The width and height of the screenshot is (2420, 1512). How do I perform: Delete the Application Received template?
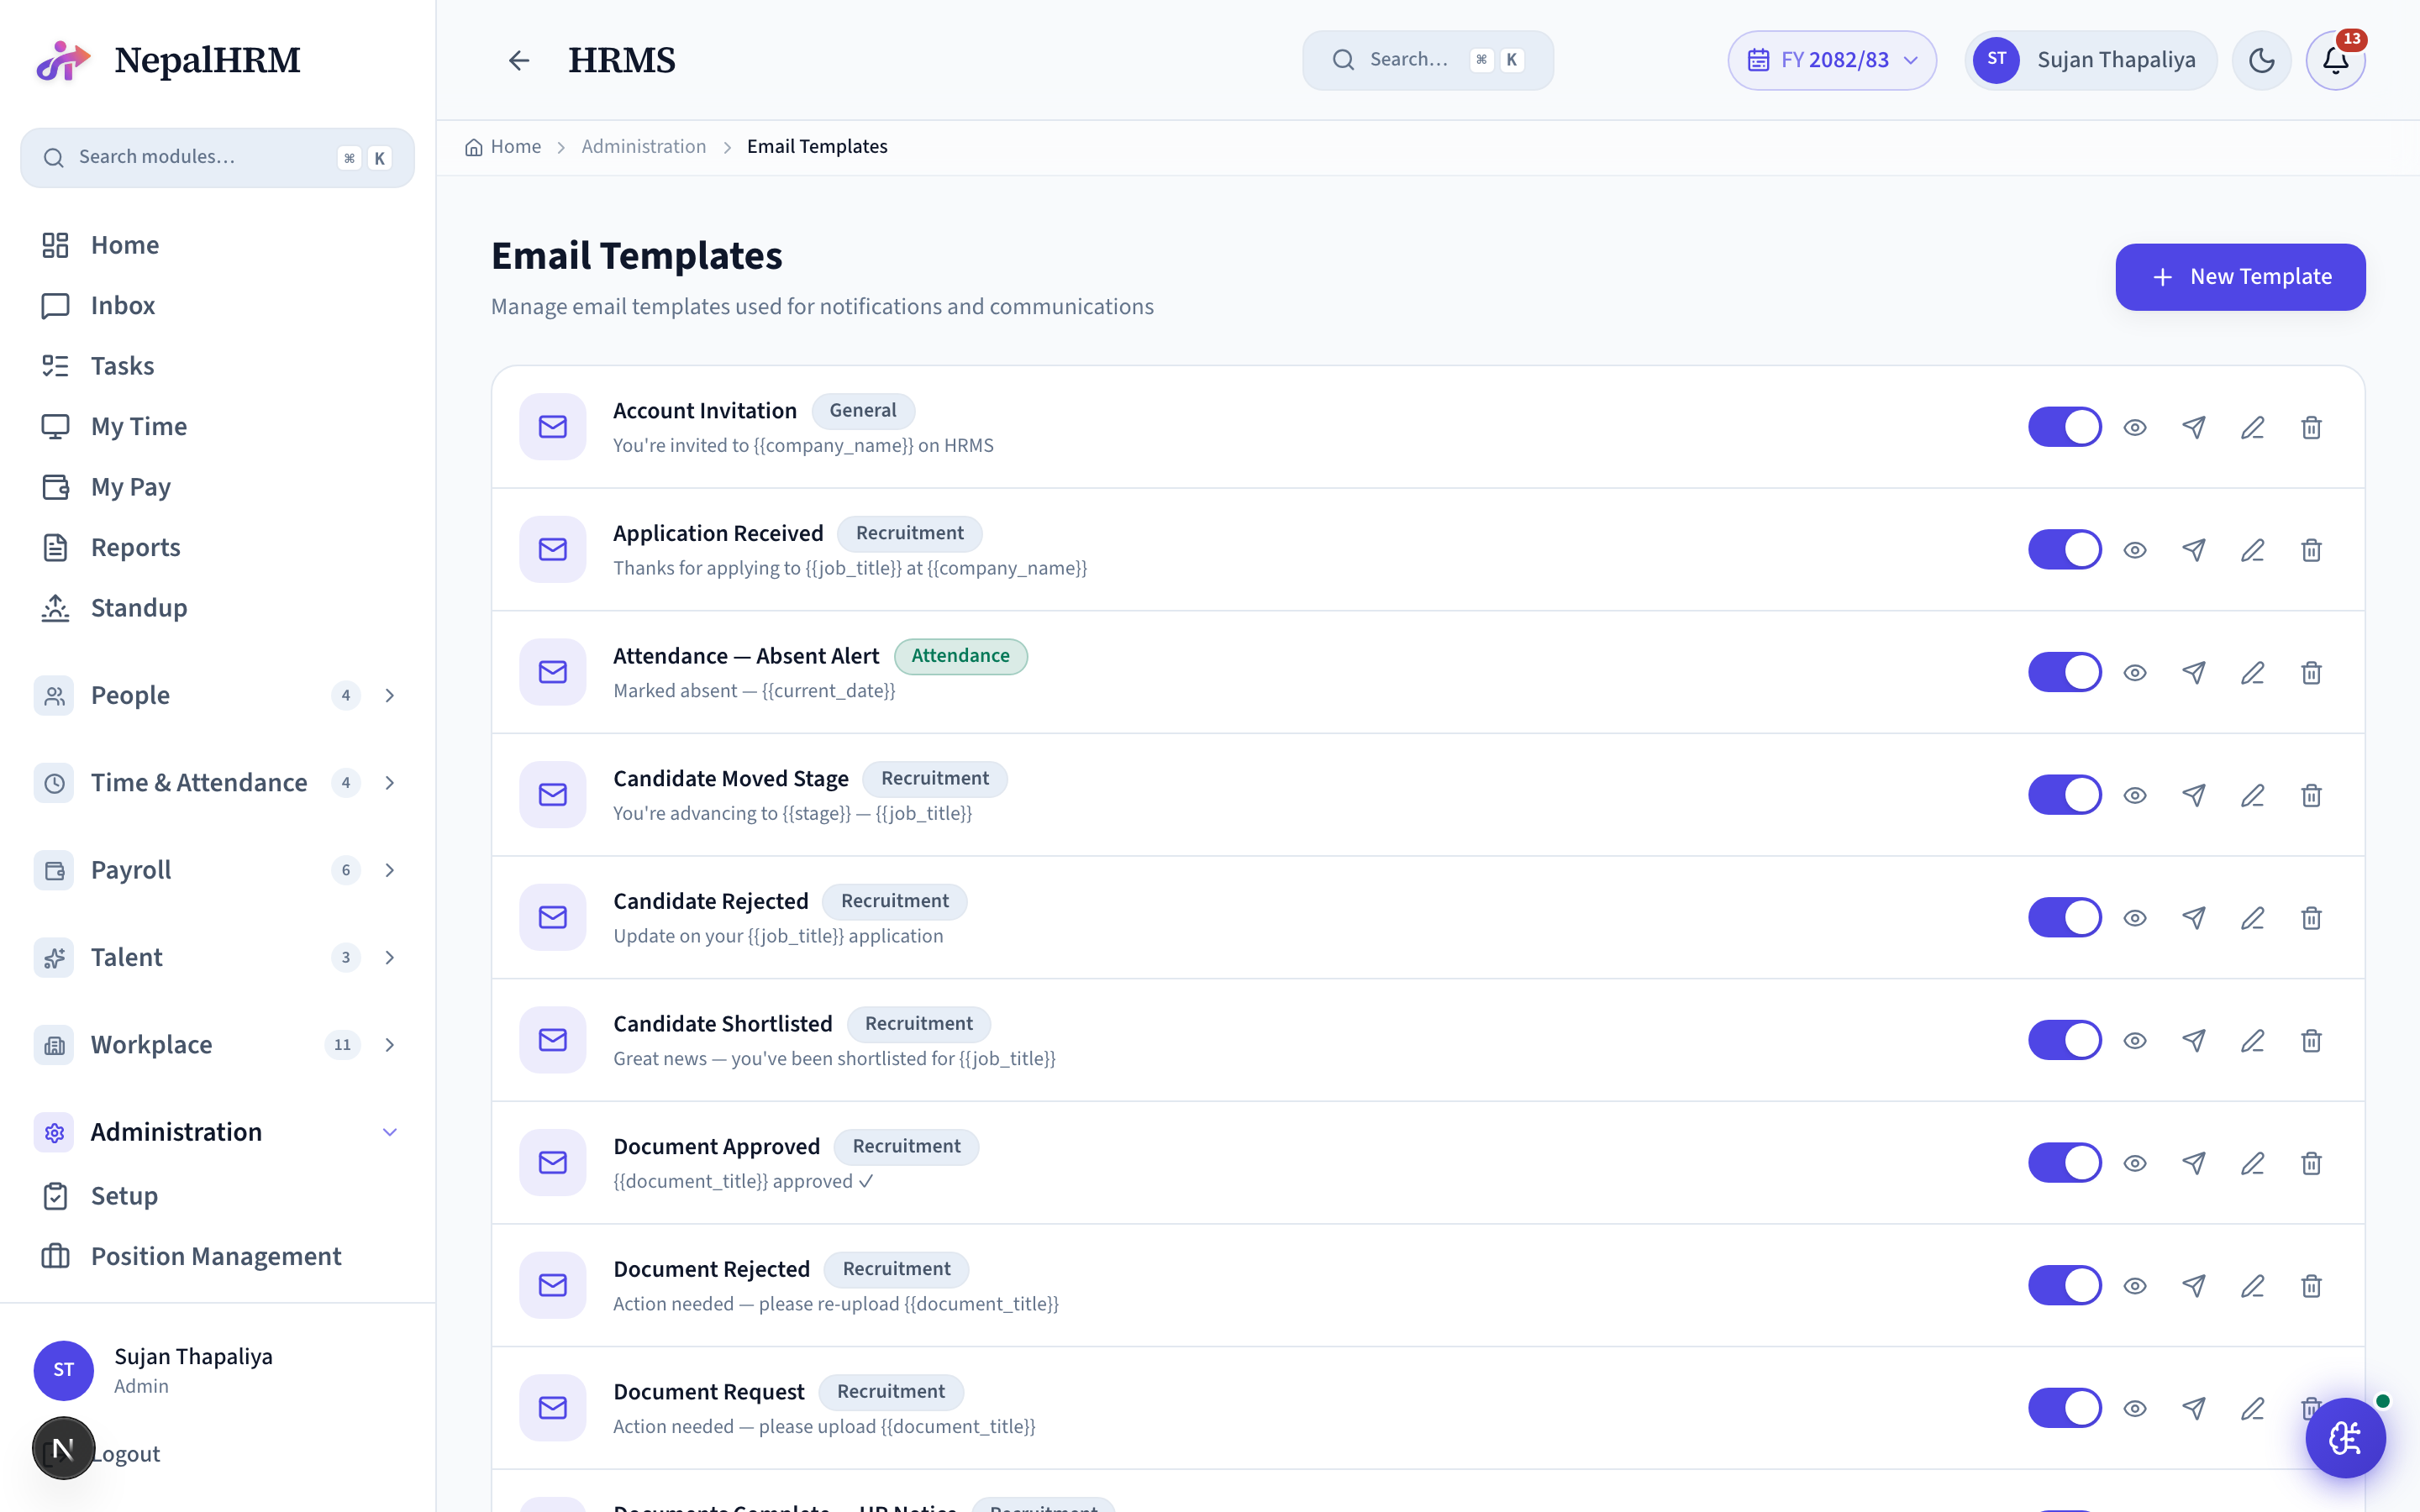coord(2311,550)
